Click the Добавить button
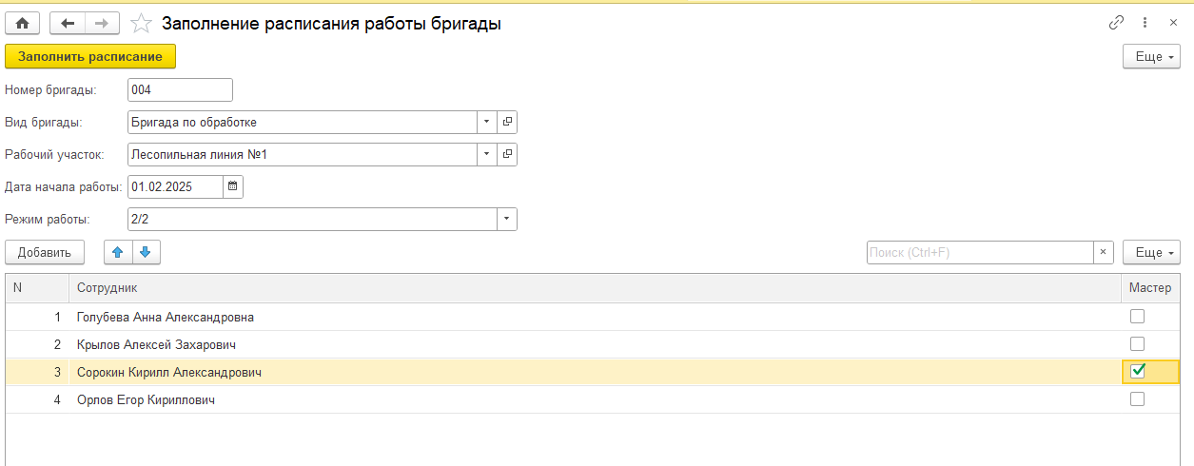Image resolution: width=1194 pixels, height=466 pixels. pyautogui.click(x=45, y=252)
